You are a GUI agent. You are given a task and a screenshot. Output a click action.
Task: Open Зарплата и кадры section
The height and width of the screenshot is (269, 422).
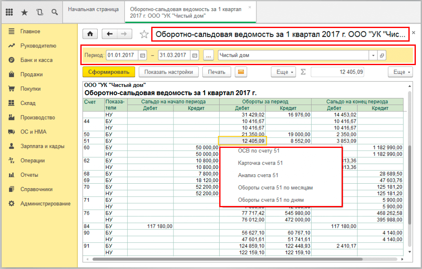(x=42, y=146)
